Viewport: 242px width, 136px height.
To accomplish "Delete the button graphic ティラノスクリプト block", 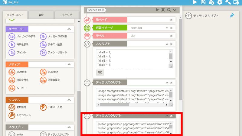I will (x=171, y=116).
